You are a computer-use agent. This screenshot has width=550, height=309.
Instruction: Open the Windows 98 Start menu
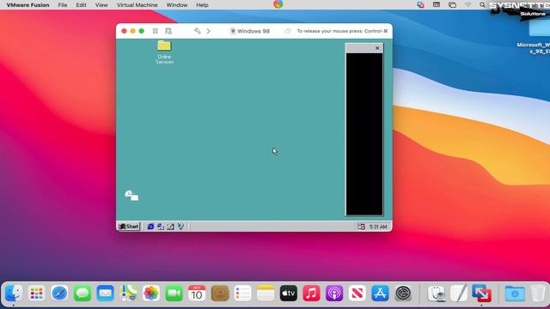point(129,227)
